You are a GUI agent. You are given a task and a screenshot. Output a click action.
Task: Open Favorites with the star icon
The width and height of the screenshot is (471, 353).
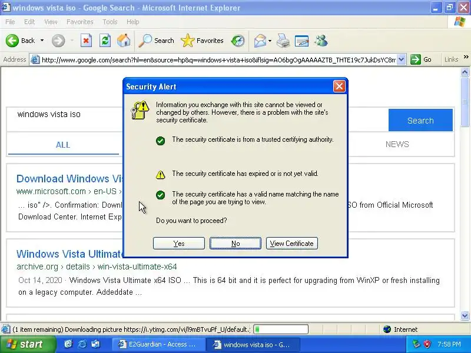click(x=187, y=41)
